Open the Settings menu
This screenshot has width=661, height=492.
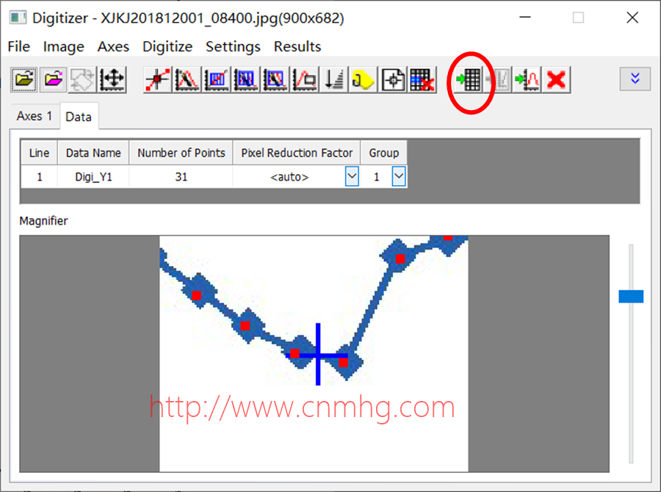(233, 46)
